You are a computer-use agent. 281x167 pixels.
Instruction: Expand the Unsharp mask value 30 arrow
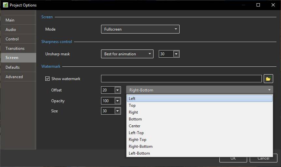(176, 54)
